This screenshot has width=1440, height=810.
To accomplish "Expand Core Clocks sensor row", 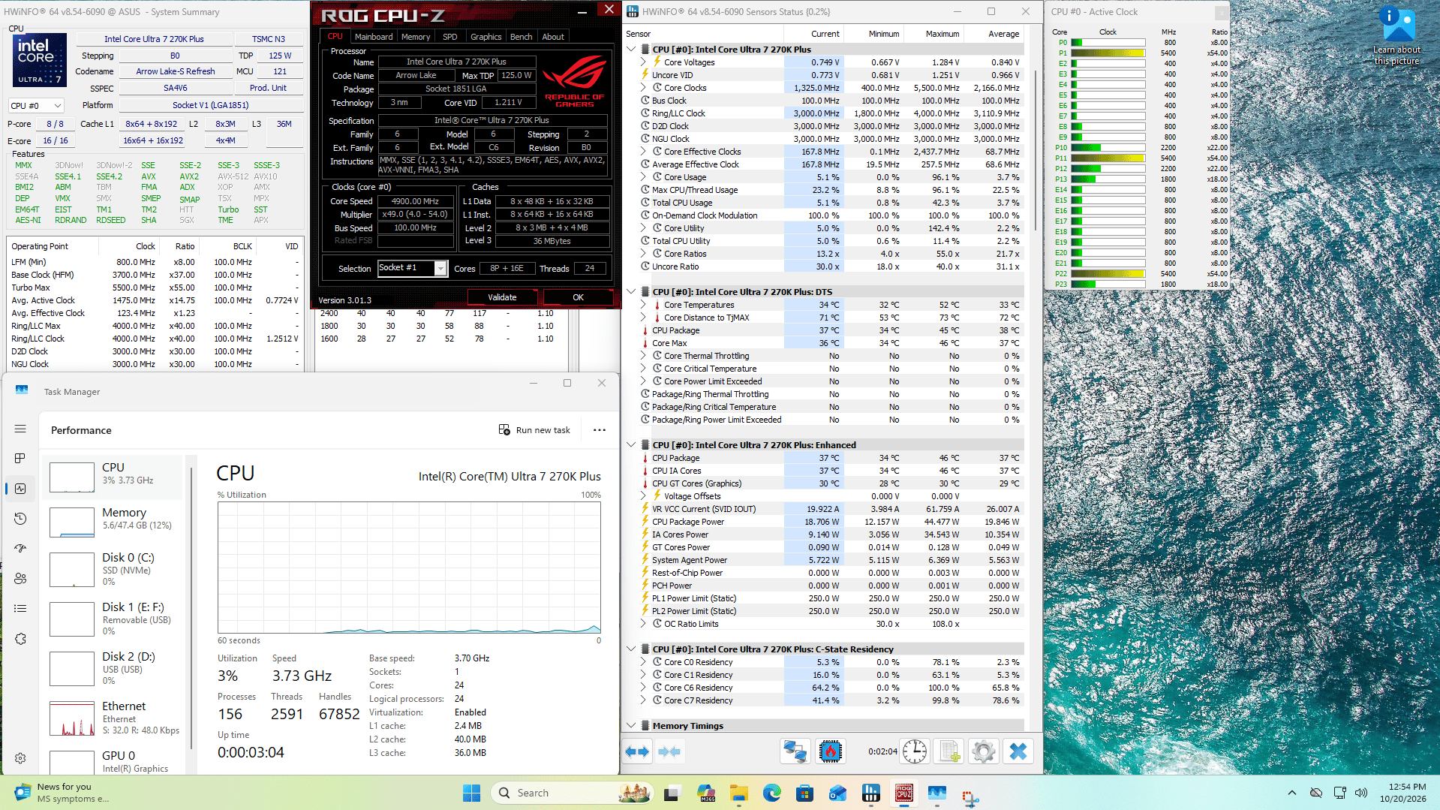I will pos(644,88).
